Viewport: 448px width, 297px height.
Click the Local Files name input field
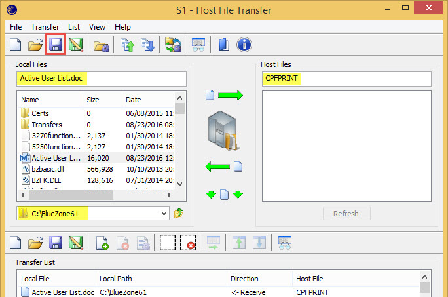(102, 79)
